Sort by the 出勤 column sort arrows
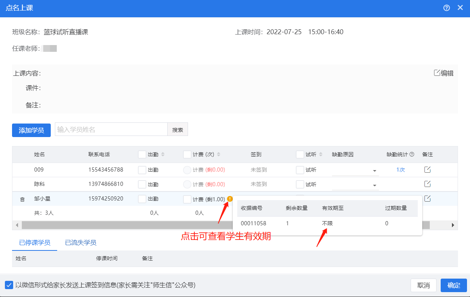This screenshot has width=470, height=297. [x=163, y=154]
